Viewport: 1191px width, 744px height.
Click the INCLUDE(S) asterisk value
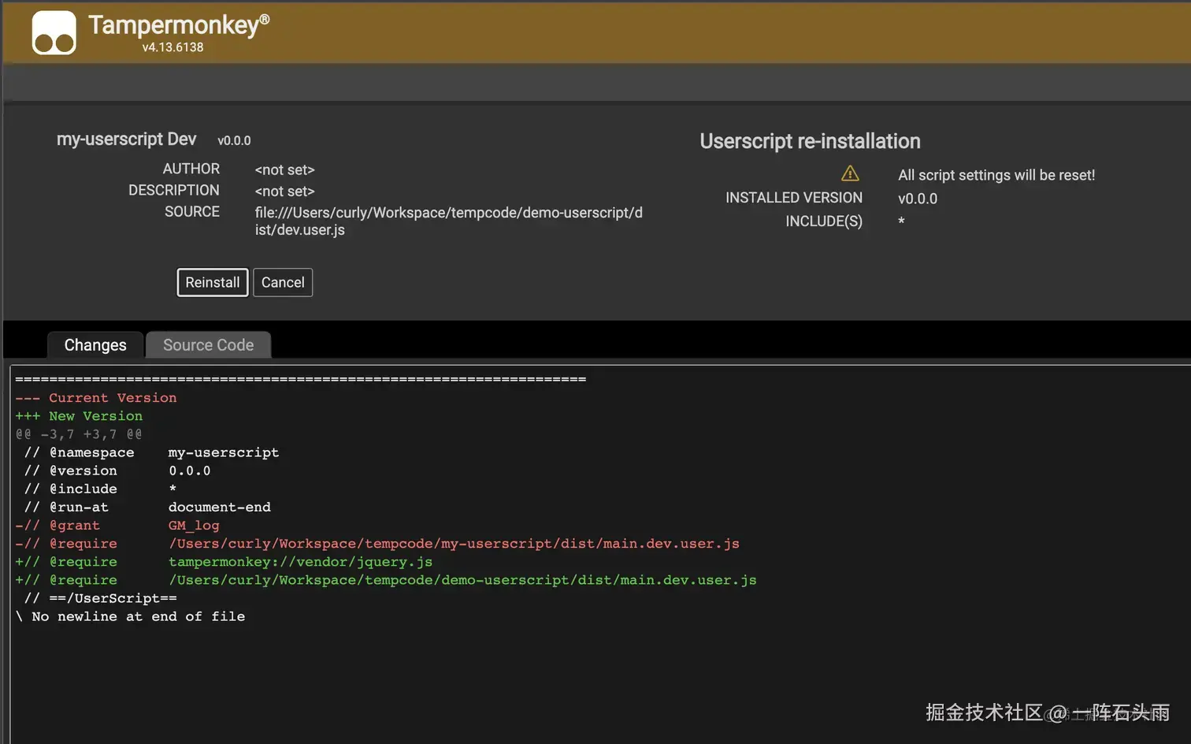(x=901, y=221)
